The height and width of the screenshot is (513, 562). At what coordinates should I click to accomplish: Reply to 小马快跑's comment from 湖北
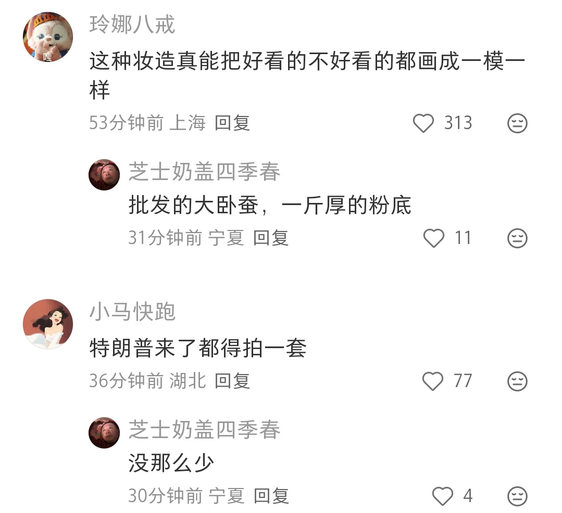pyautogui.click(x=232, y=380)
